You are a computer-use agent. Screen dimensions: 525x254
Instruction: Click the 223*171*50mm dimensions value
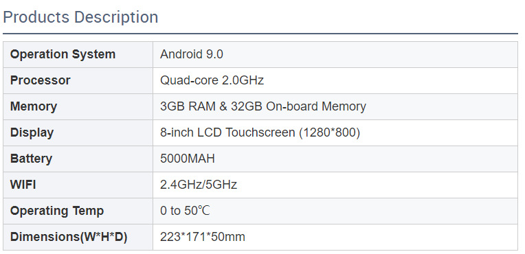click(x=203, y=237)
